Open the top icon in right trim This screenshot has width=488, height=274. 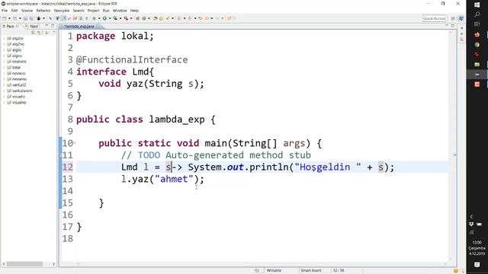coord(461,28)
